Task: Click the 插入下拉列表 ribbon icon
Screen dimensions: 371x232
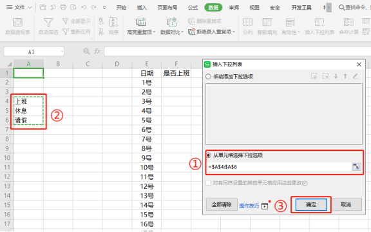Action: click(319, 23)
